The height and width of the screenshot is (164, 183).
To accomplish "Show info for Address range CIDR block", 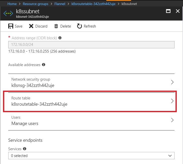I will pos(60,38).
